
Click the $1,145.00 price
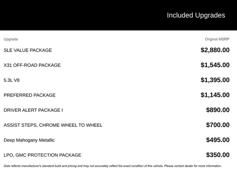pyautogui.click(x=215, y=95)
